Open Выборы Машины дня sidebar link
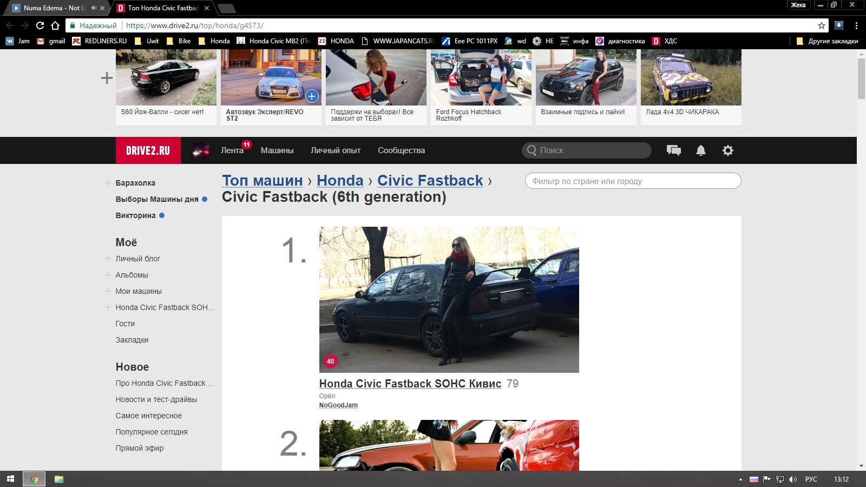 pyautogui.click(x=157, y=199)
